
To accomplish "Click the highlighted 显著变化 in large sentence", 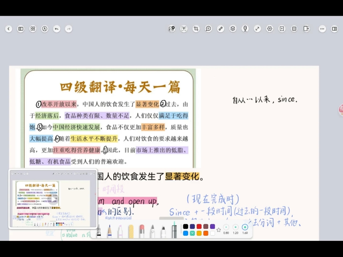I will point(182,177).
